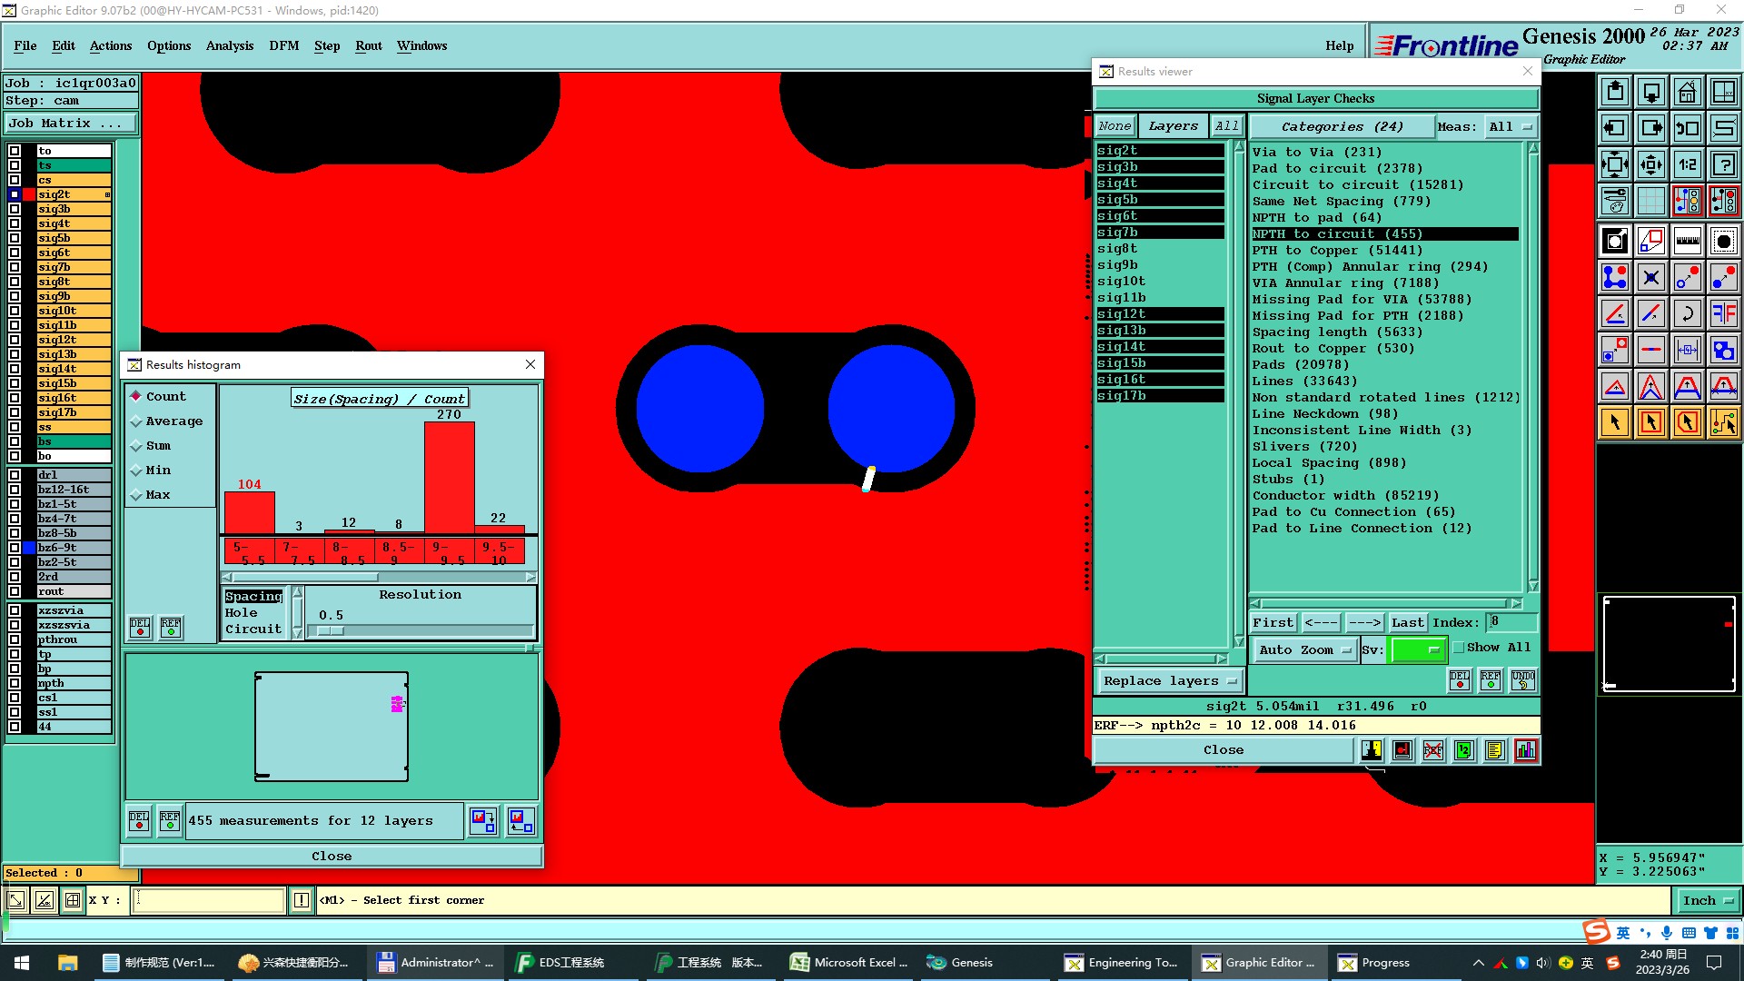Viewport: 1744px width, 981px height.
Task: Open the Help menu
Action: 1339,46
